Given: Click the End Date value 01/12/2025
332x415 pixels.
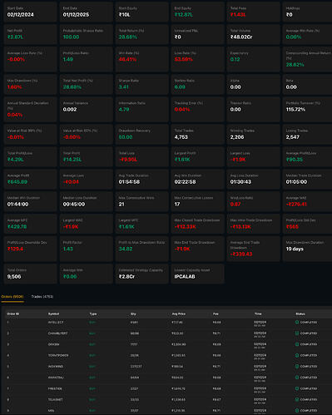Looking at the screenshot, I should tap(76, 15).
